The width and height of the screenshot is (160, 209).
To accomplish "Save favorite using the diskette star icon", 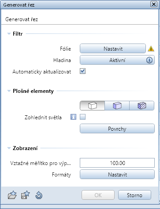I will (x=26, y=195).
